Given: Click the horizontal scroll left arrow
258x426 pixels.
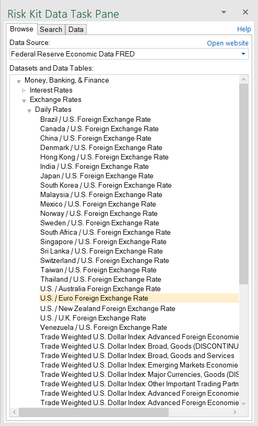Looking at the screenshot, I should tap(15, 412).
